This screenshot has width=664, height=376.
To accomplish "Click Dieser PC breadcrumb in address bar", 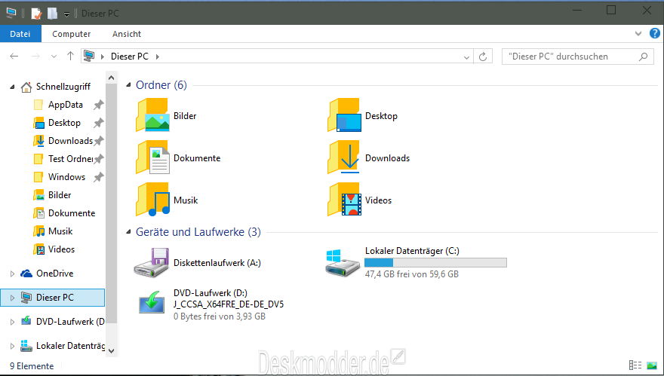I will 130,57.
